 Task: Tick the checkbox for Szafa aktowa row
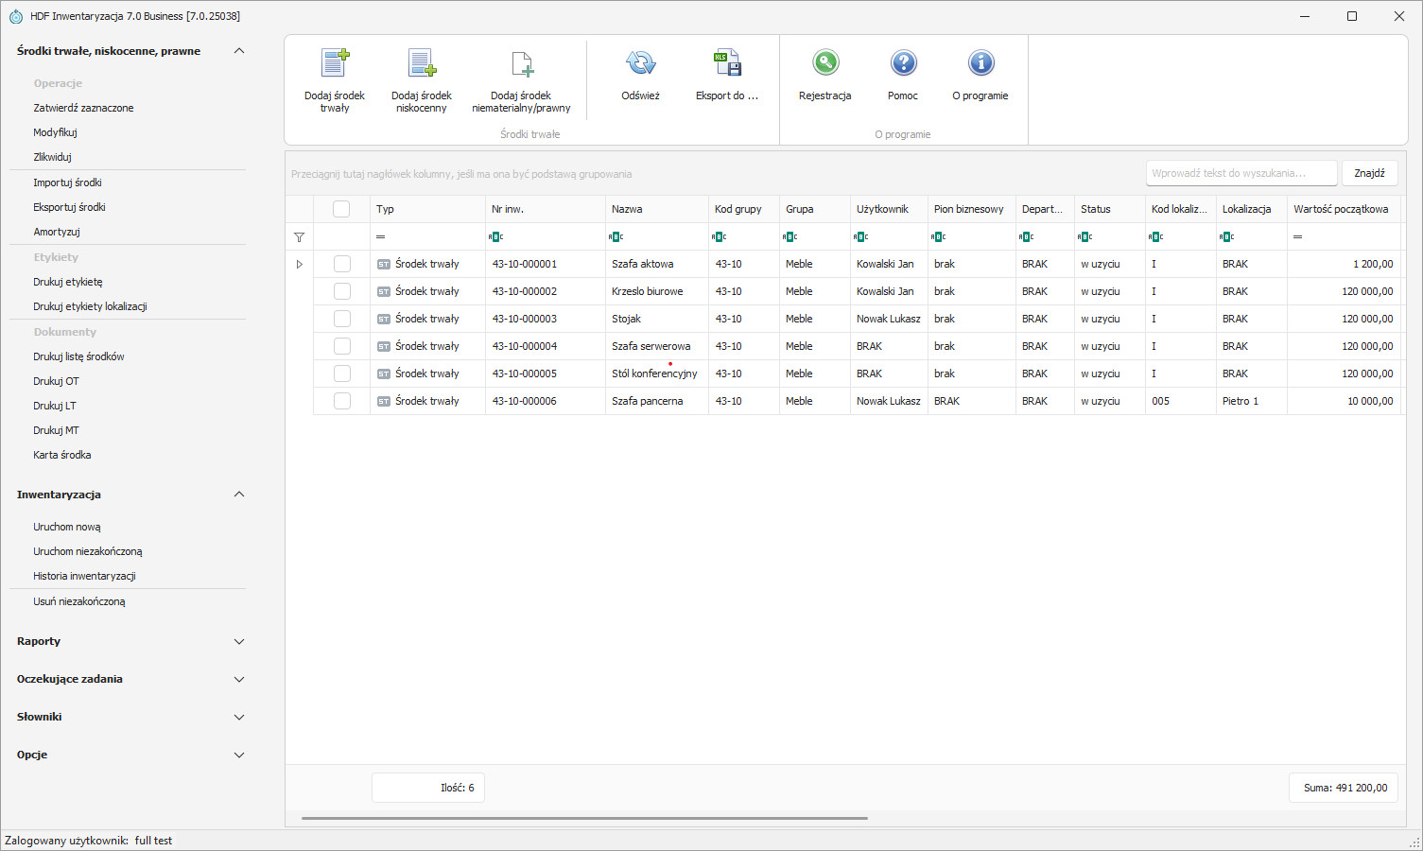(342, 264)
